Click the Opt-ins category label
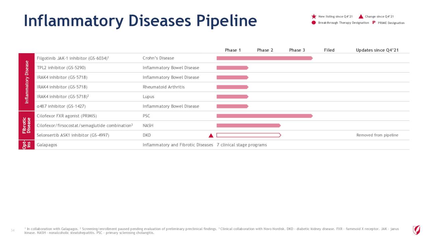428x241 pixels. 27,145
